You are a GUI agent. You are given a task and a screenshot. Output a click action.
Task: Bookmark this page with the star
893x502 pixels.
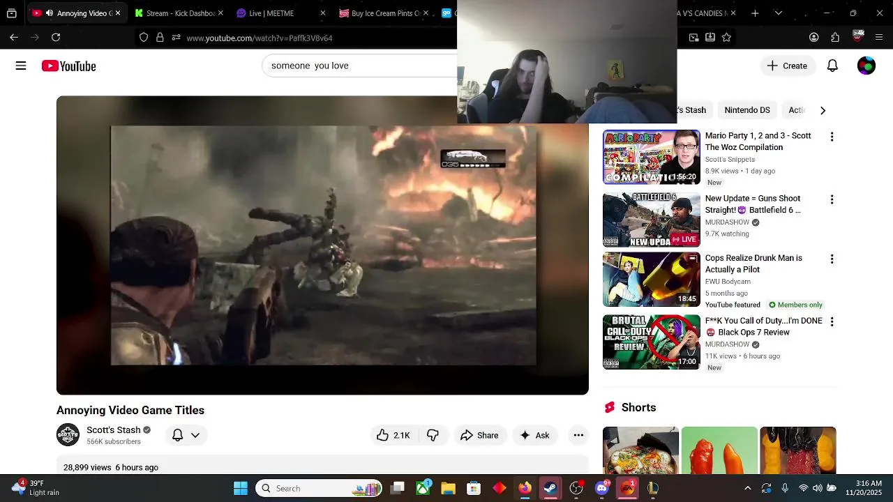726,38
